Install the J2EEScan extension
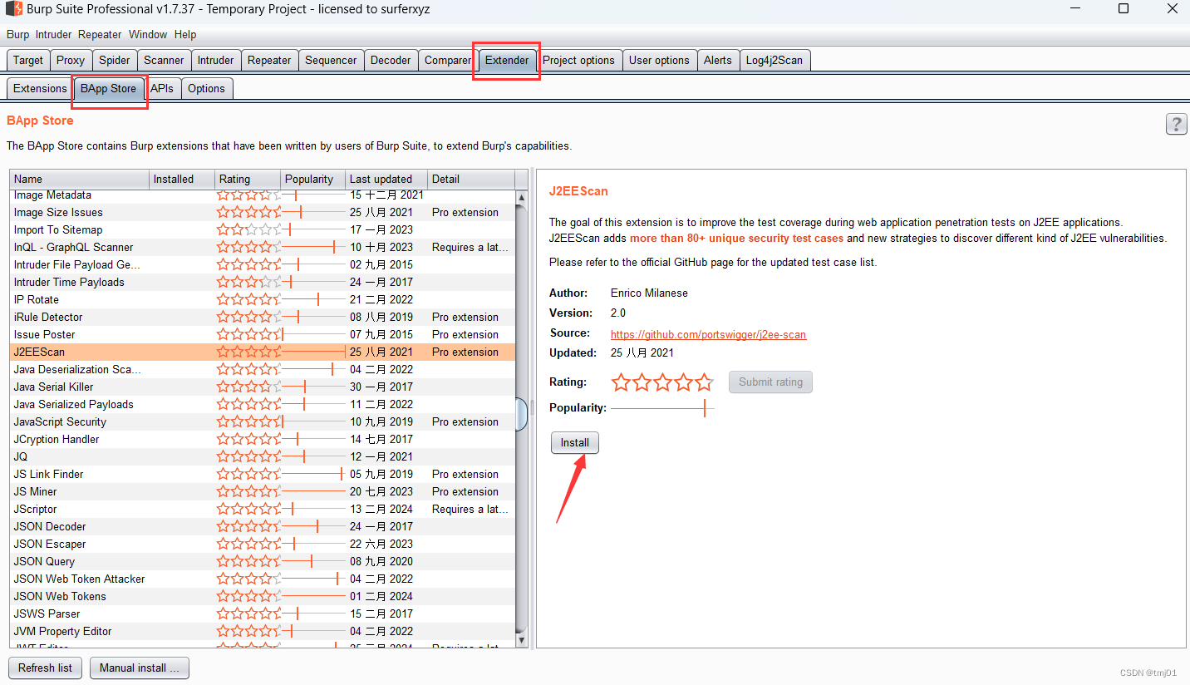This screenshot has height=685, width=1190. tap(574, 442)
